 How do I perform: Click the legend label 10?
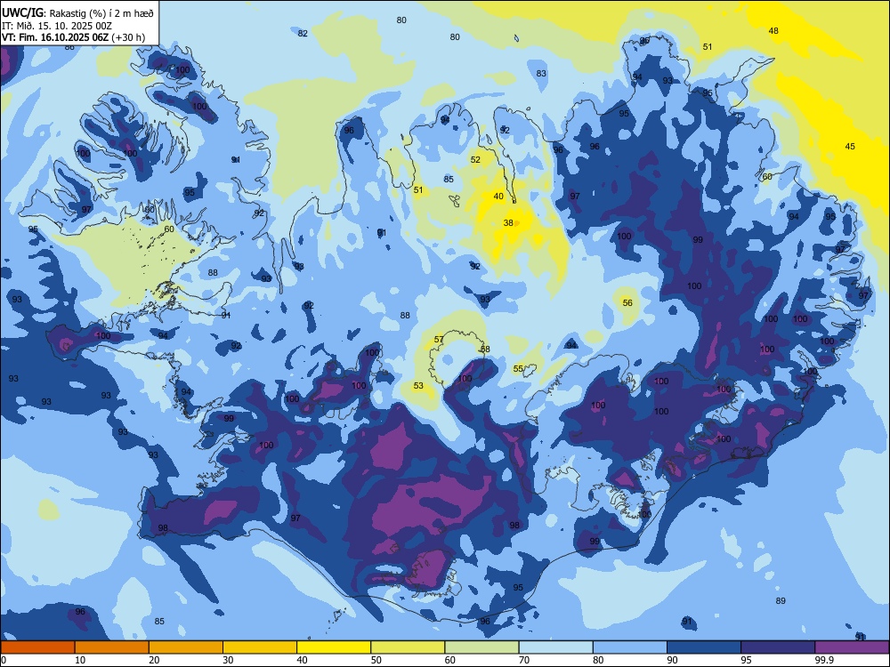(x=80, y=660)
